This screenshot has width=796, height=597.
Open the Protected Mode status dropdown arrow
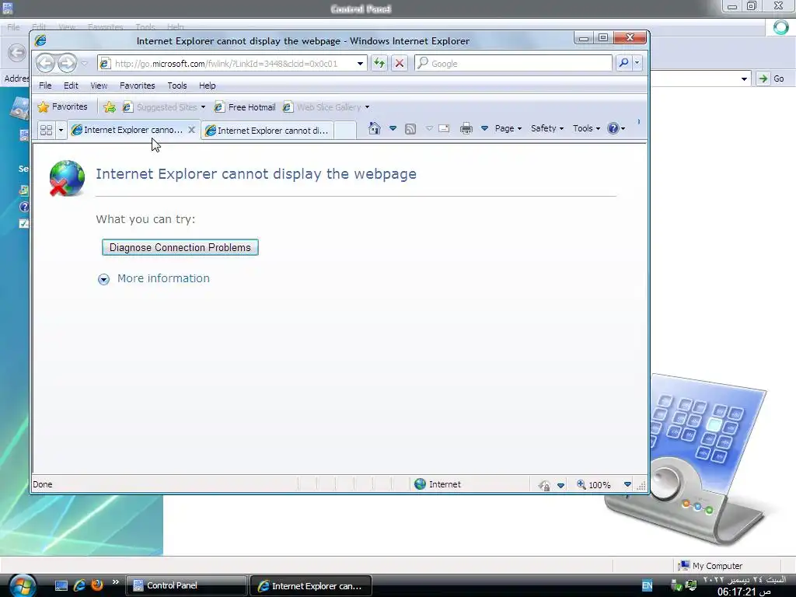point(560,485)
